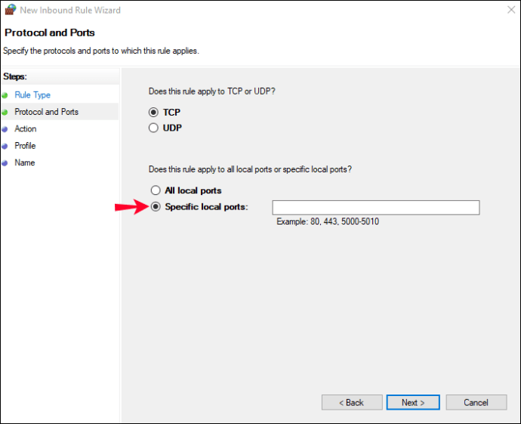Select the UDP radio button
521x424 pixels.
click(156, 128)
